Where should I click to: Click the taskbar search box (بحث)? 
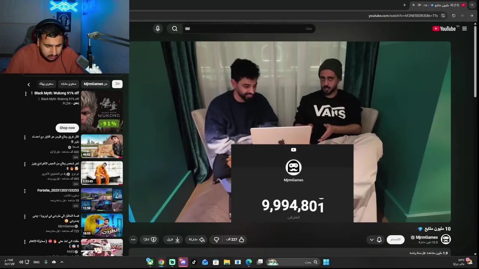coord(293,262)
